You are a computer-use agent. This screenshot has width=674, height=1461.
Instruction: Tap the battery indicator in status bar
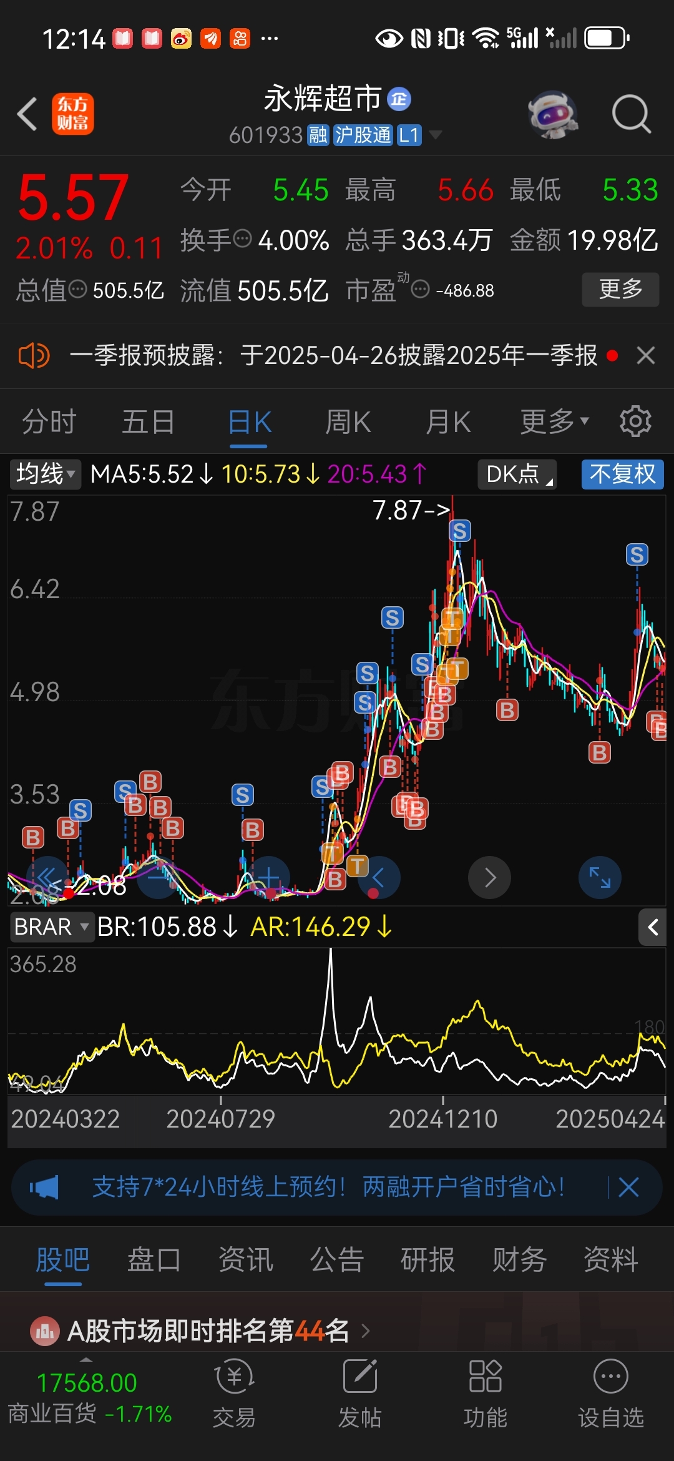pos(607,39)
